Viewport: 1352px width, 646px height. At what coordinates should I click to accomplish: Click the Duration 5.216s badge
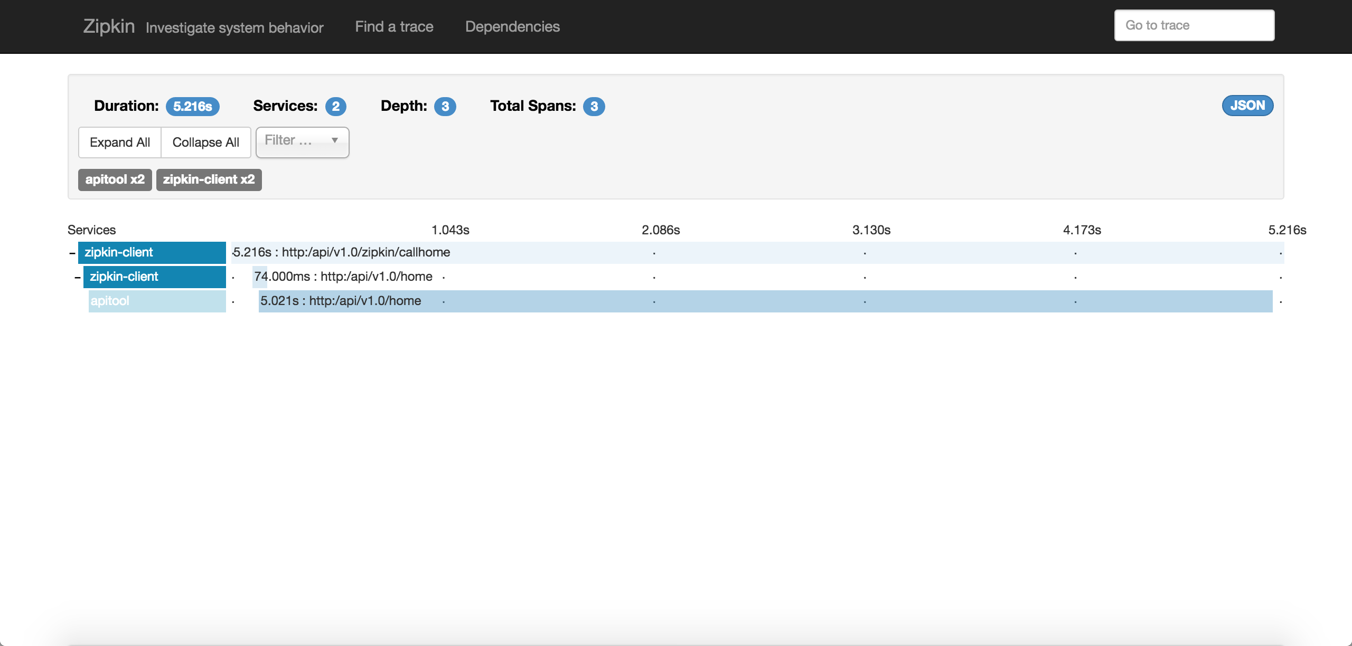coord(192,107)
